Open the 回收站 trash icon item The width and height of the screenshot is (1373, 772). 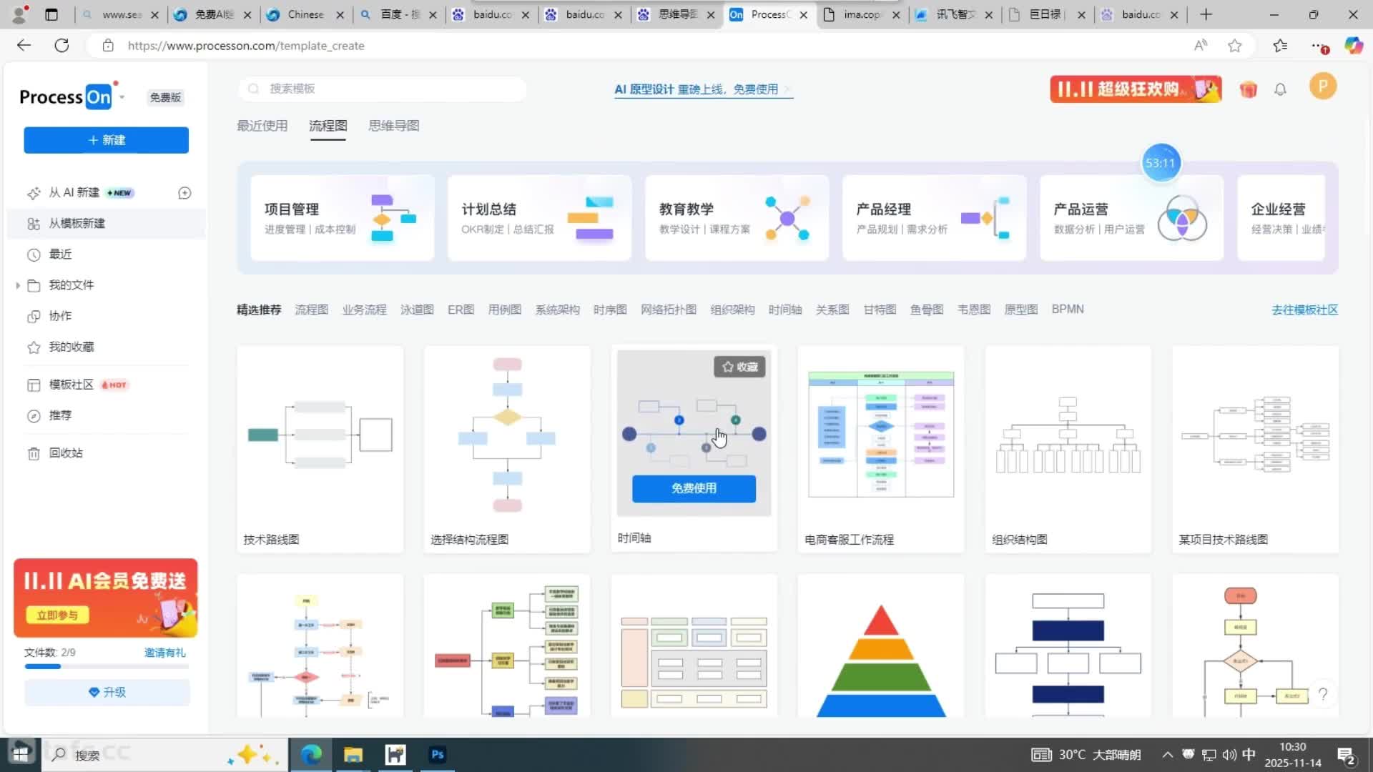pos(34,453)
